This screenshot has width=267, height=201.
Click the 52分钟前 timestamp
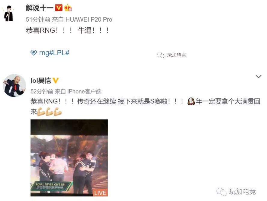[42, 91]
